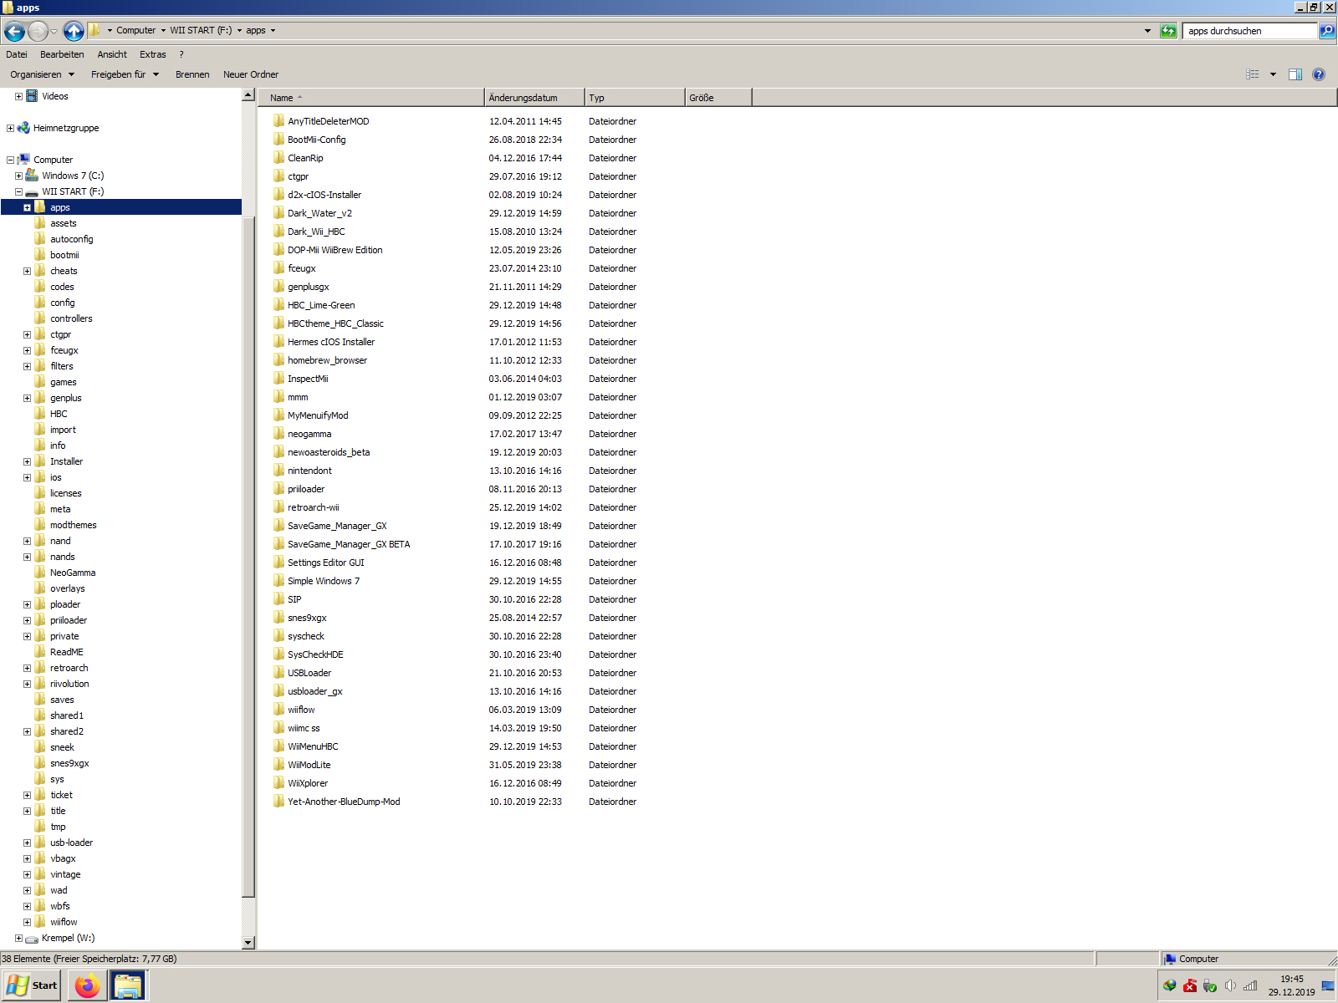Image resolution: width=1338 pixels, height=1003 pixels.
Task: Click the tree pane up scroll arrow
Action: click(x=248, y=95)
